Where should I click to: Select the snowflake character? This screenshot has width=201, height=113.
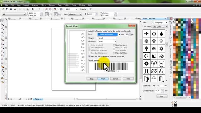(146, 41)
